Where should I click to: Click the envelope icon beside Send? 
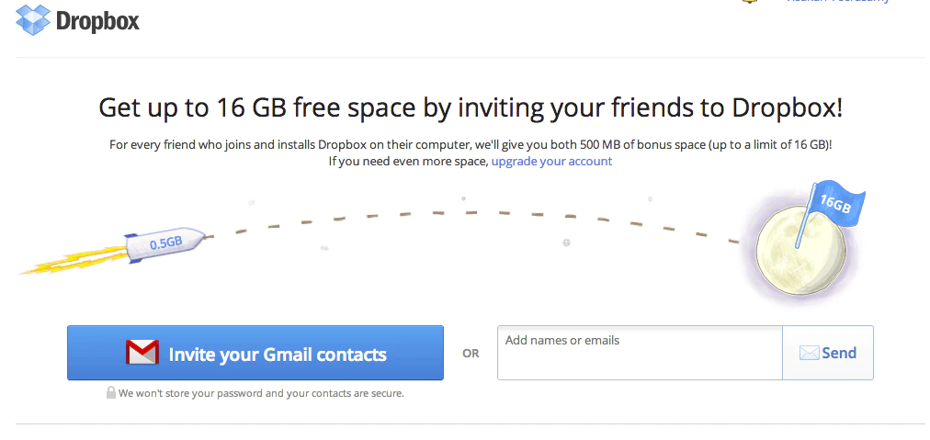[809, 353]
